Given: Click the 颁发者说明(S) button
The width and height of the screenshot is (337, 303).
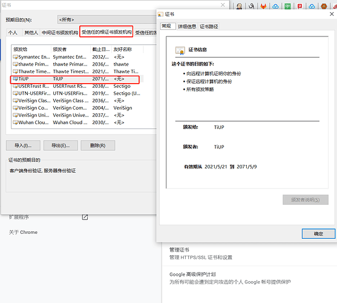Looking at the screenshot, I should click(x=306, y=200).
